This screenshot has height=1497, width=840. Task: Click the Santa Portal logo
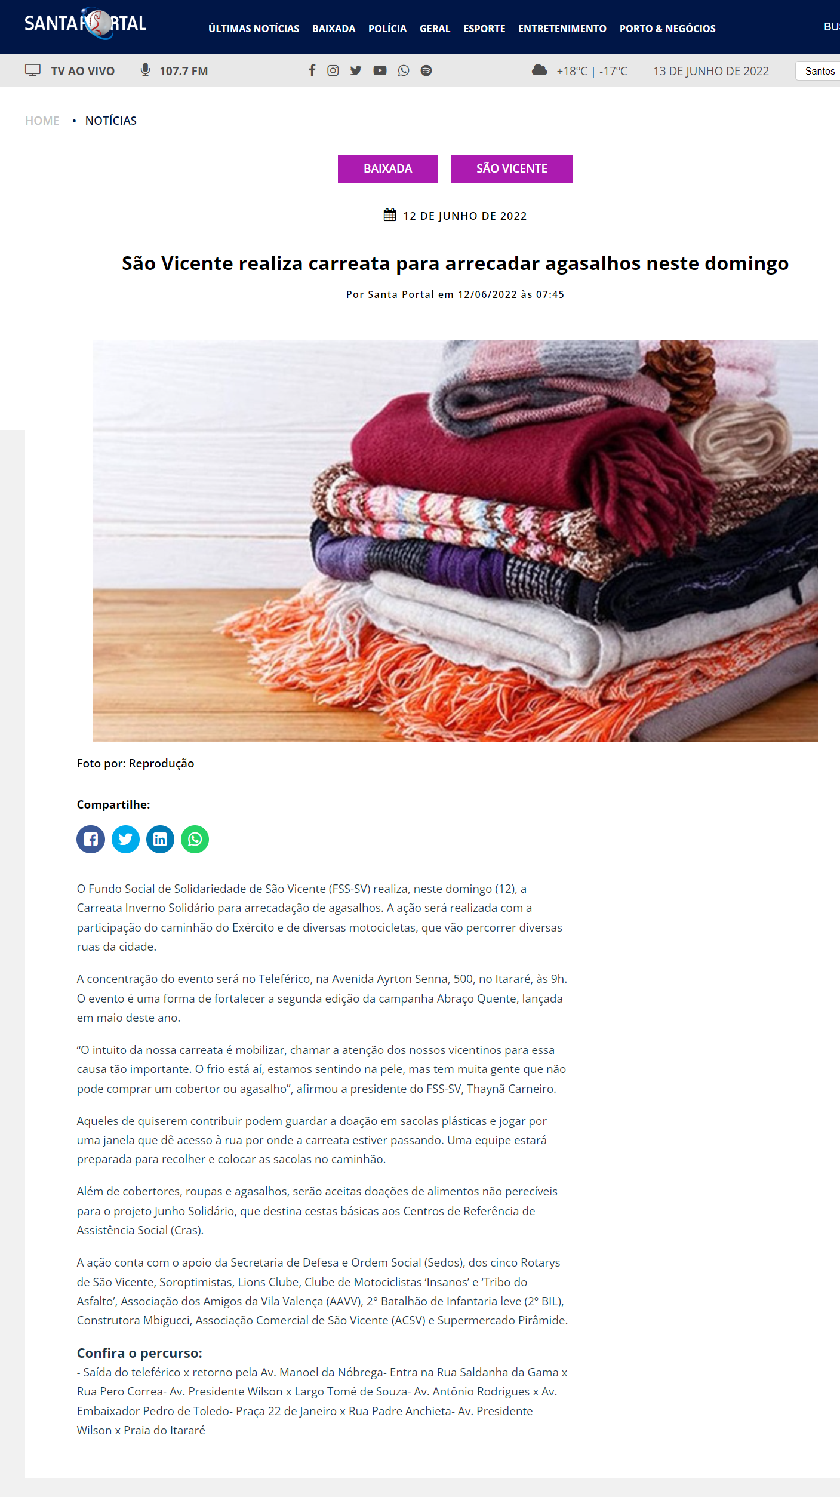[85, 23]
